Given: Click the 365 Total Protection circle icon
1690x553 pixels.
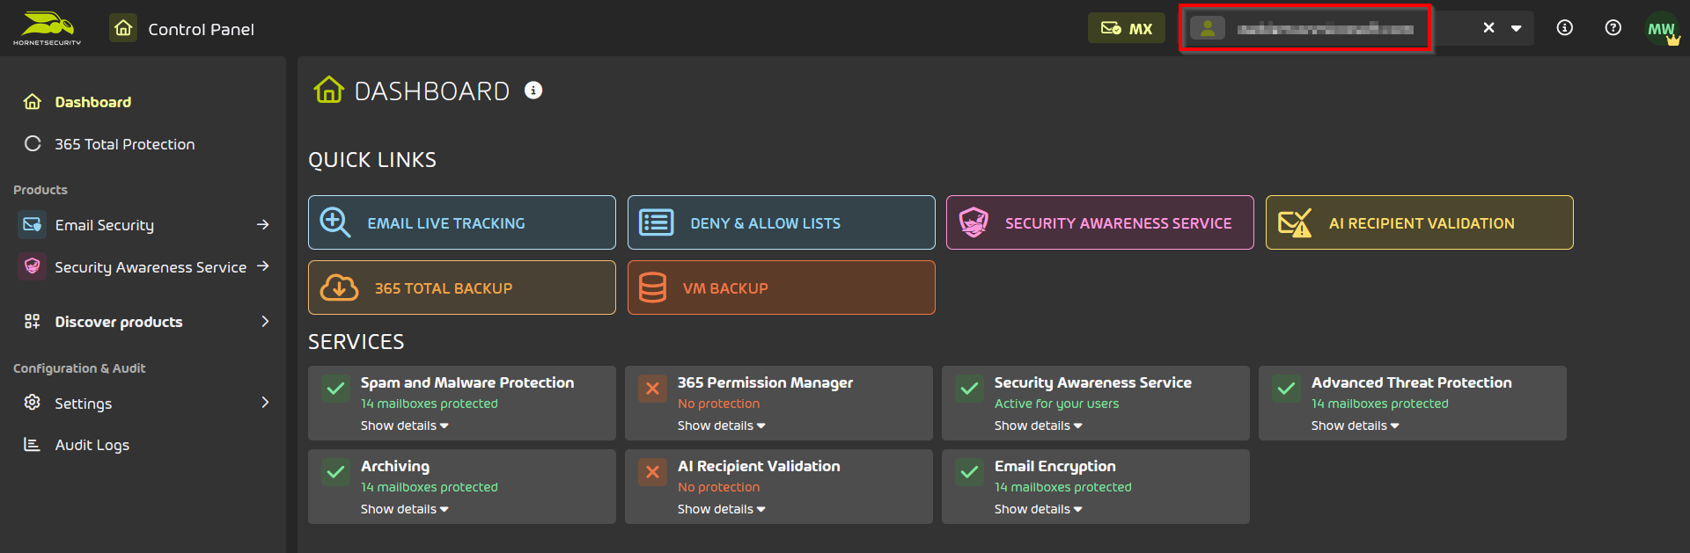Looking at the screenshot, I should (x=33, y=143).
